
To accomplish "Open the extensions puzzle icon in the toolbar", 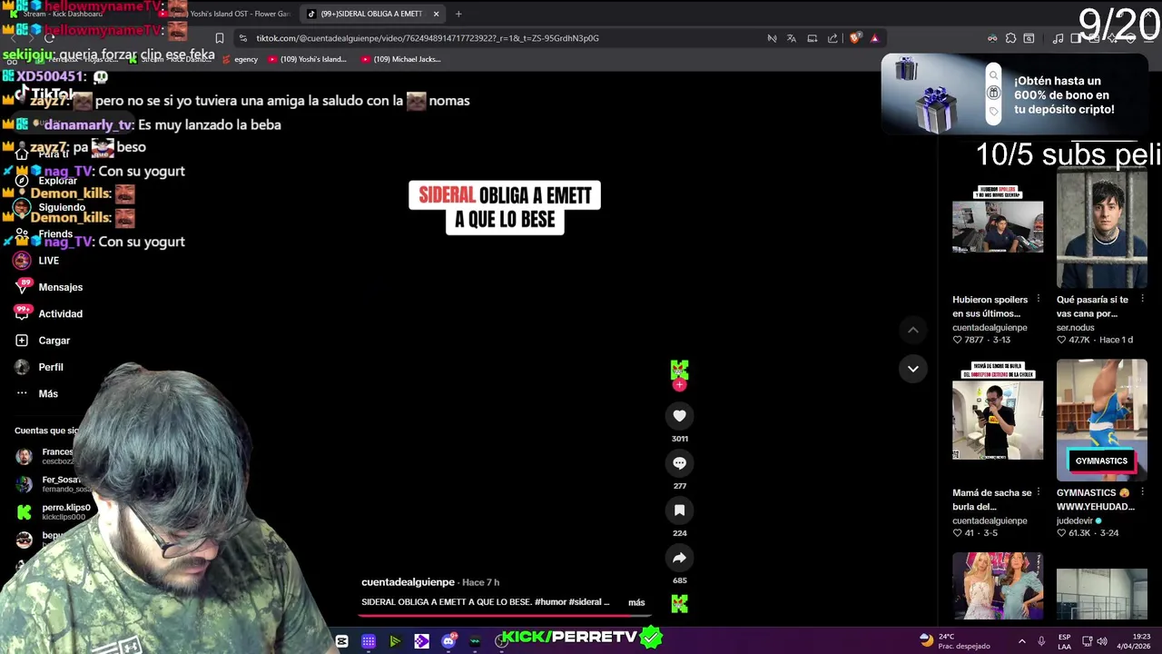I will [x=1010, y=38].
